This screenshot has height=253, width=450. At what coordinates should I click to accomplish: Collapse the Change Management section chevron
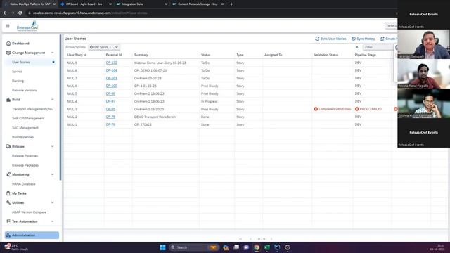[x=53, y=53]
